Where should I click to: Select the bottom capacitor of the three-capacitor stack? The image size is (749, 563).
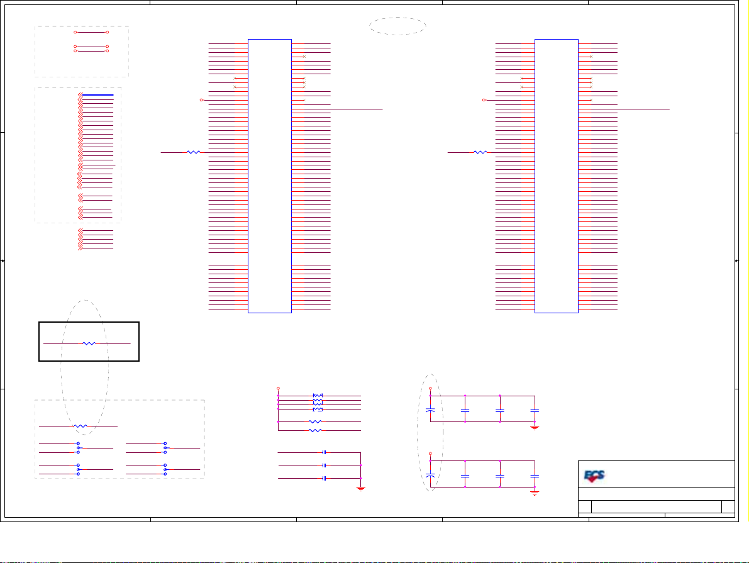click(324, 478)
